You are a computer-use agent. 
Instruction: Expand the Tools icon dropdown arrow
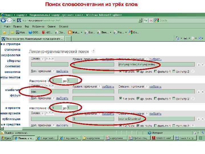[x=202, y=38]
